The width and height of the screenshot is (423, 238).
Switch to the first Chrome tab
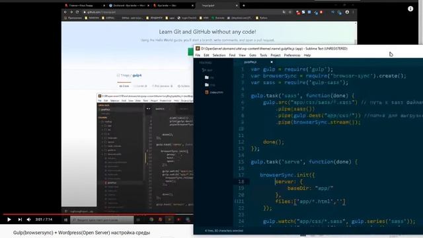click(85, 5)
